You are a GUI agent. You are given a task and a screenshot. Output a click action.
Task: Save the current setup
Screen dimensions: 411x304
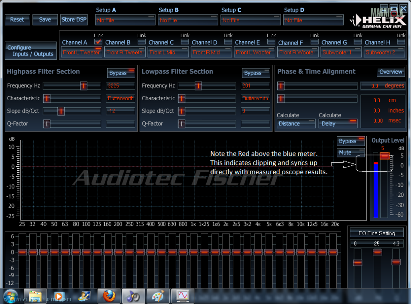tap(45, 20)
